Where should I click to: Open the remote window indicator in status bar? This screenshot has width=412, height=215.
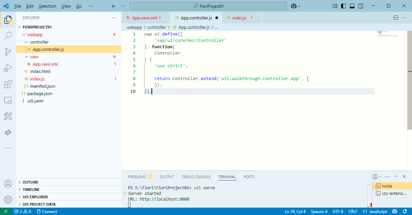pyautogui.click(x=6, y=211)
